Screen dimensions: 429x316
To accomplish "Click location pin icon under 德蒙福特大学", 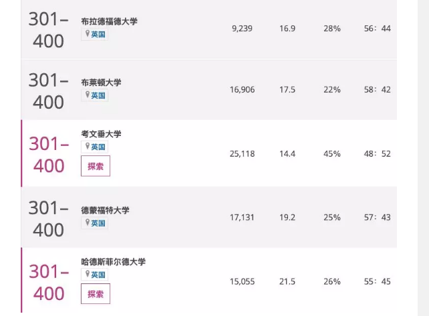I will pos(88,223).
